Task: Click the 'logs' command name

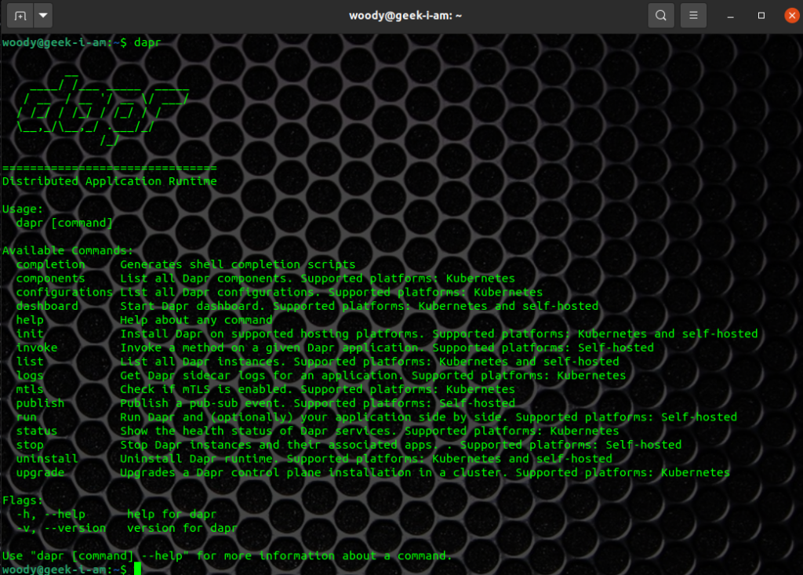Action: click(x=30, y=375)
